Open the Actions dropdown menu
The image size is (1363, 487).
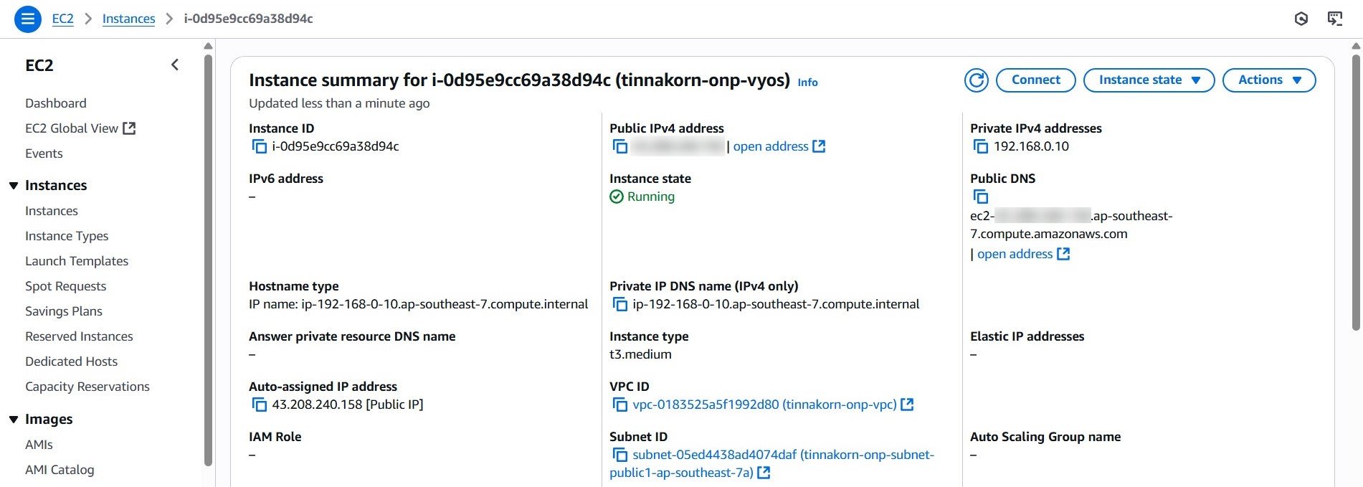(x=1269, y=80)
